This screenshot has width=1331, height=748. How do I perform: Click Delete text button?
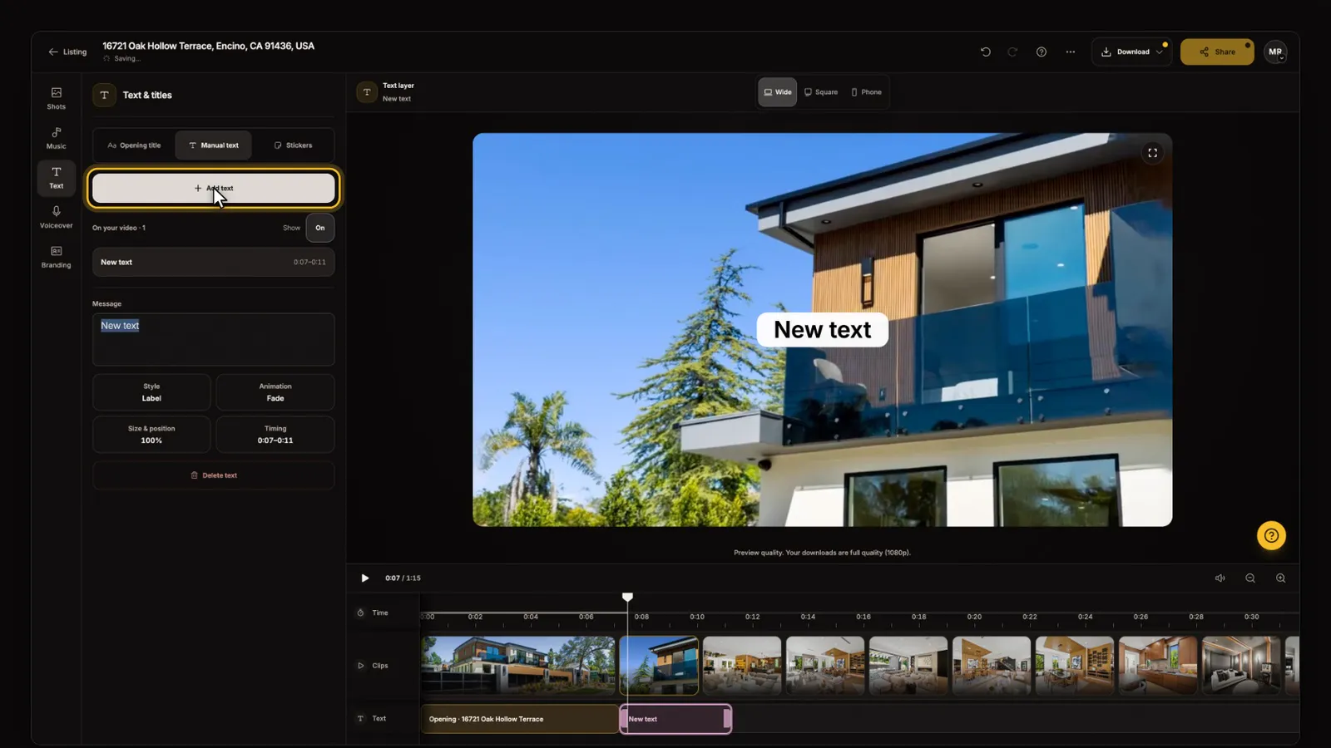tap(214, 475)
